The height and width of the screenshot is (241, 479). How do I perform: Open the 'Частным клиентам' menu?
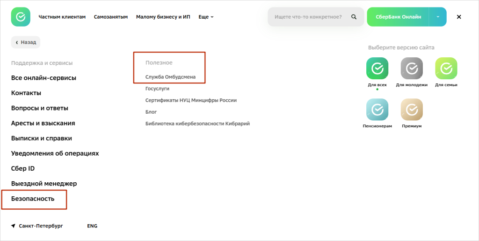[62, 17]
